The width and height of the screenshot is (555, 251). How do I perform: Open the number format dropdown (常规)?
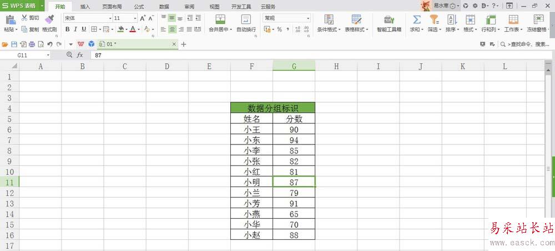click(x=308, y=18)
